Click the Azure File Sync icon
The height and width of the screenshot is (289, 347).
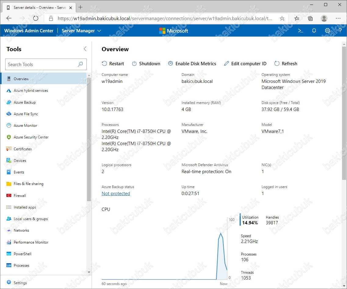click(9, 114)
